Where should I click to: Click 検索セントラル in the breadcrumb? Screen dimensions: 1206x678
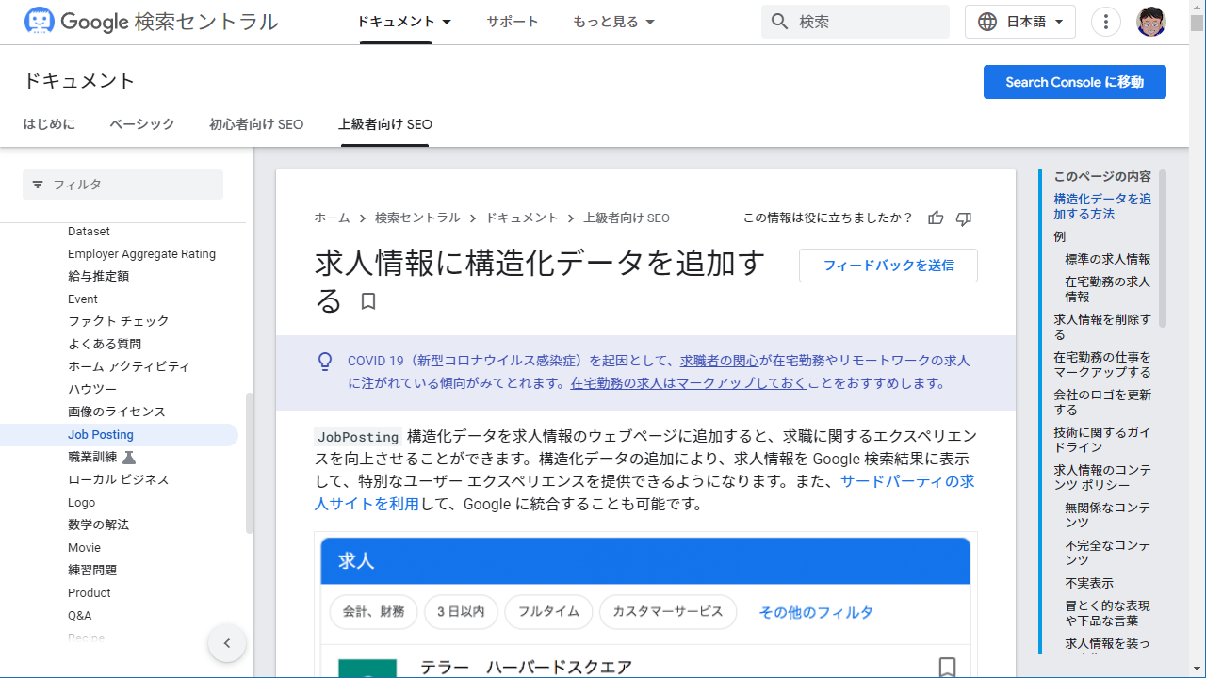point(417,218)
